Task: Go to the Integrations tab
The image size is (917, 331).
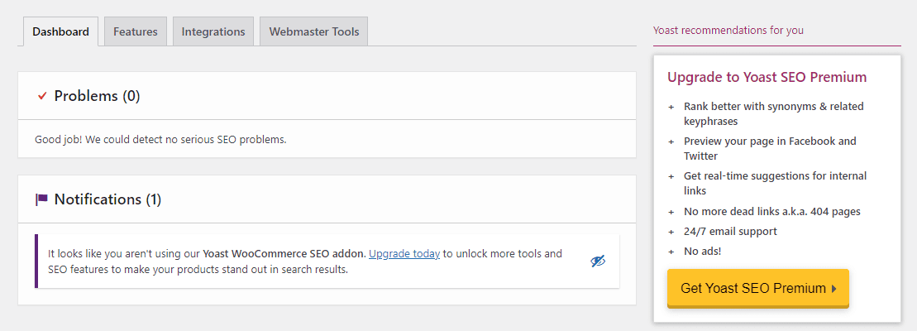Action: tap(213, 31)
